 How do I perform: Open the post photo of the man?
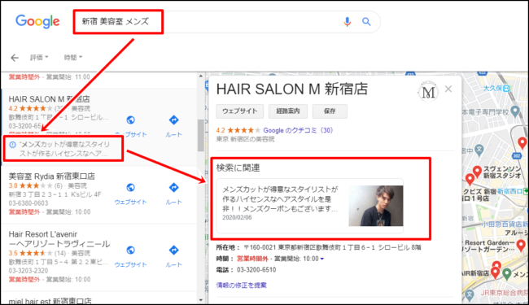tap(376, 206)
